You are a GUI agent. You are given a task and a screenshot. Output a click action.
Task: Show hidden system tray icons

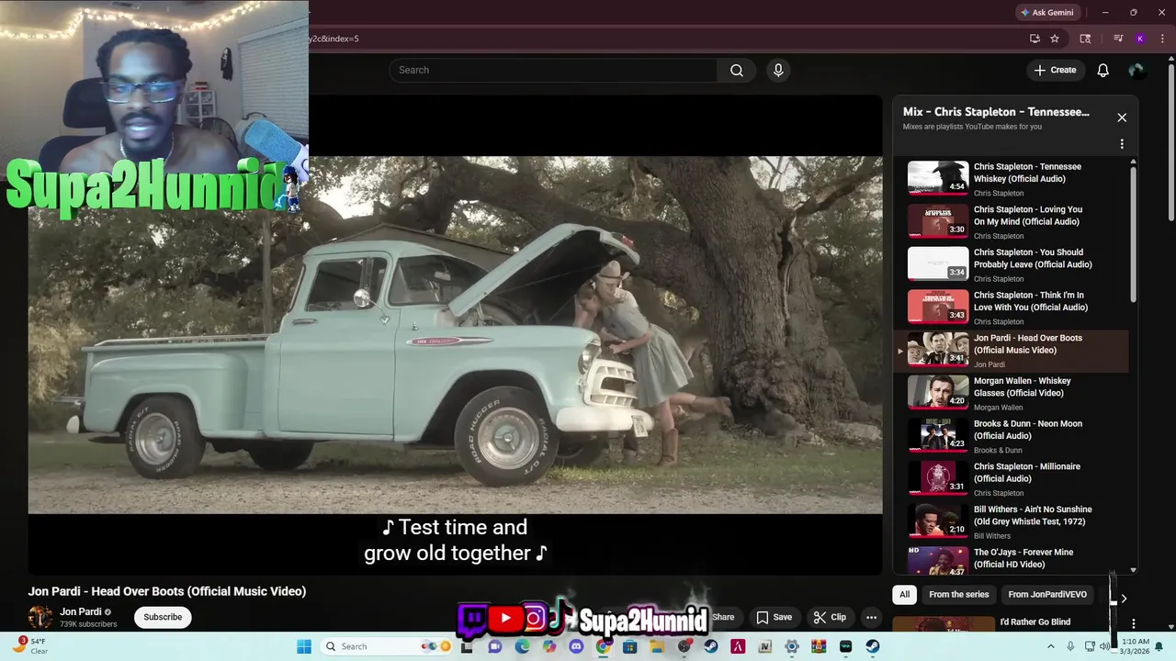(1051, 646)
